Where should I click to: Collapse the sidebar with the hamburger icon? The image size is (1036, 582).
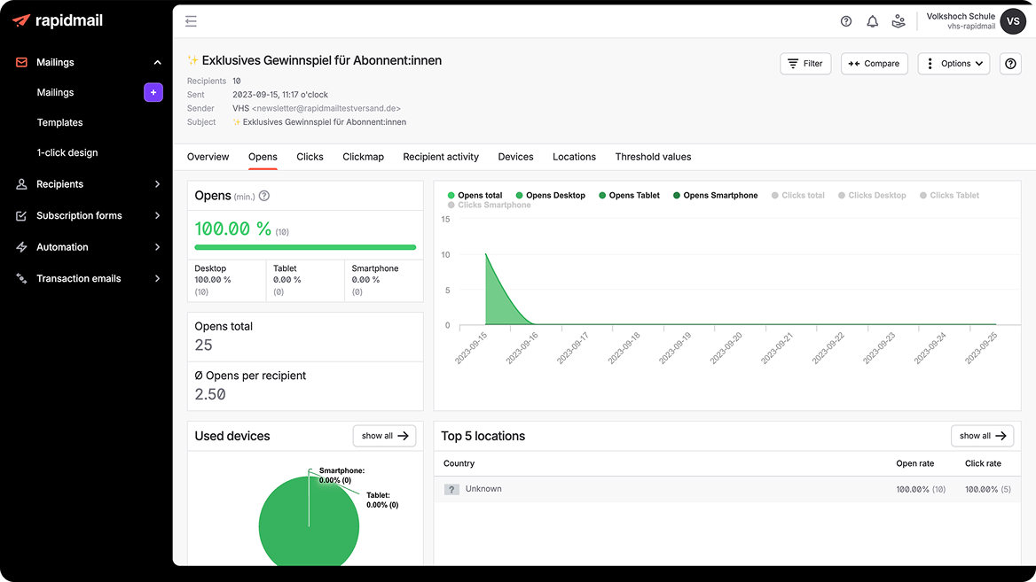(x=191, y=21)
